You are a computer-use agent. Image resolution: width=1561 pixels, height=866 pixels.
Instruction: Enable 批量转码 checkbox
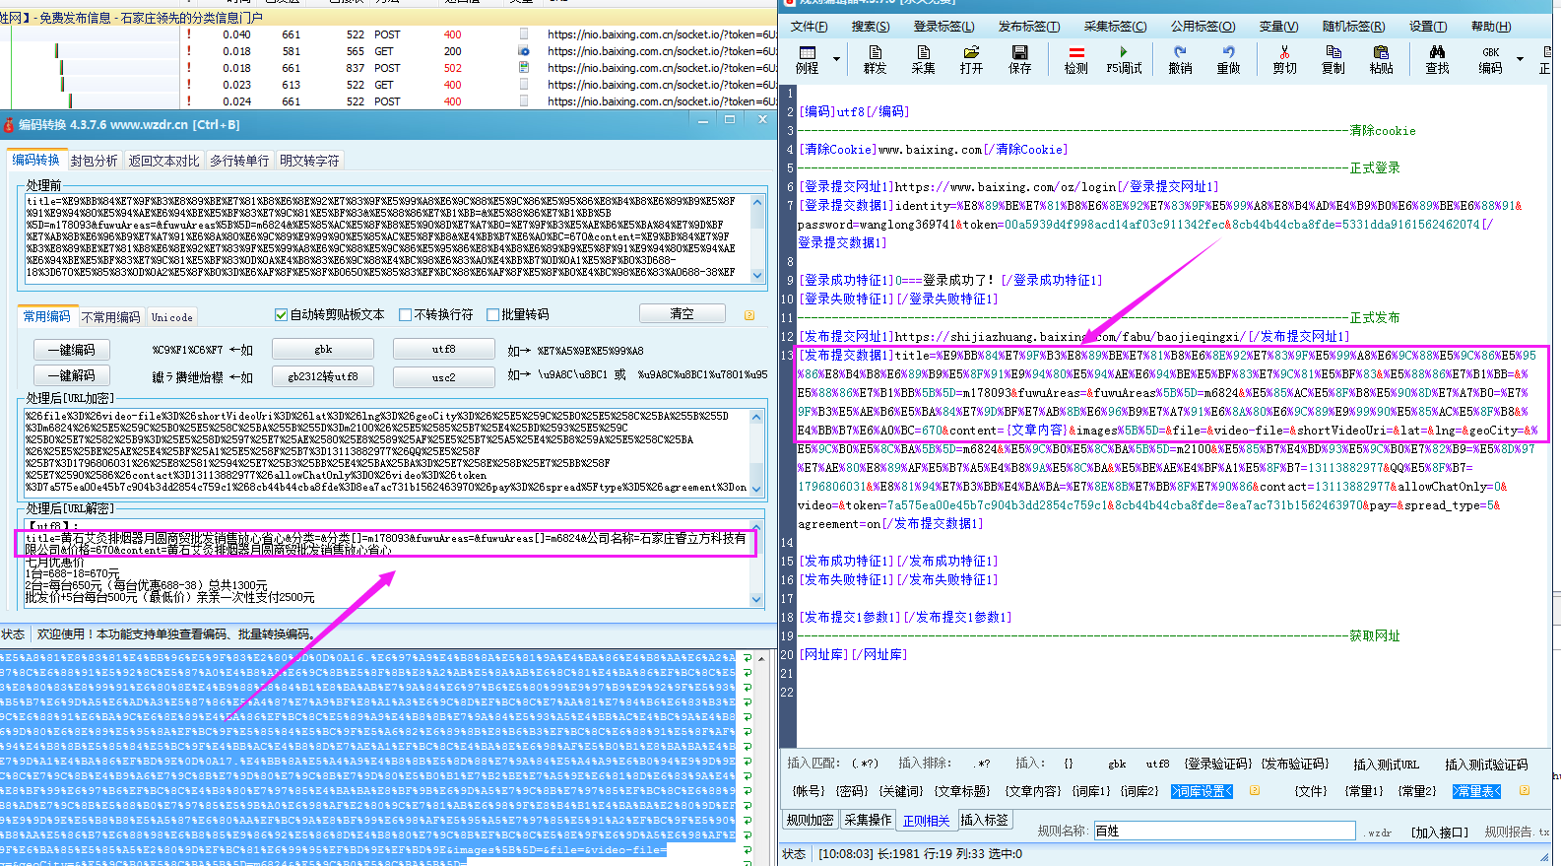pos(493,315)
